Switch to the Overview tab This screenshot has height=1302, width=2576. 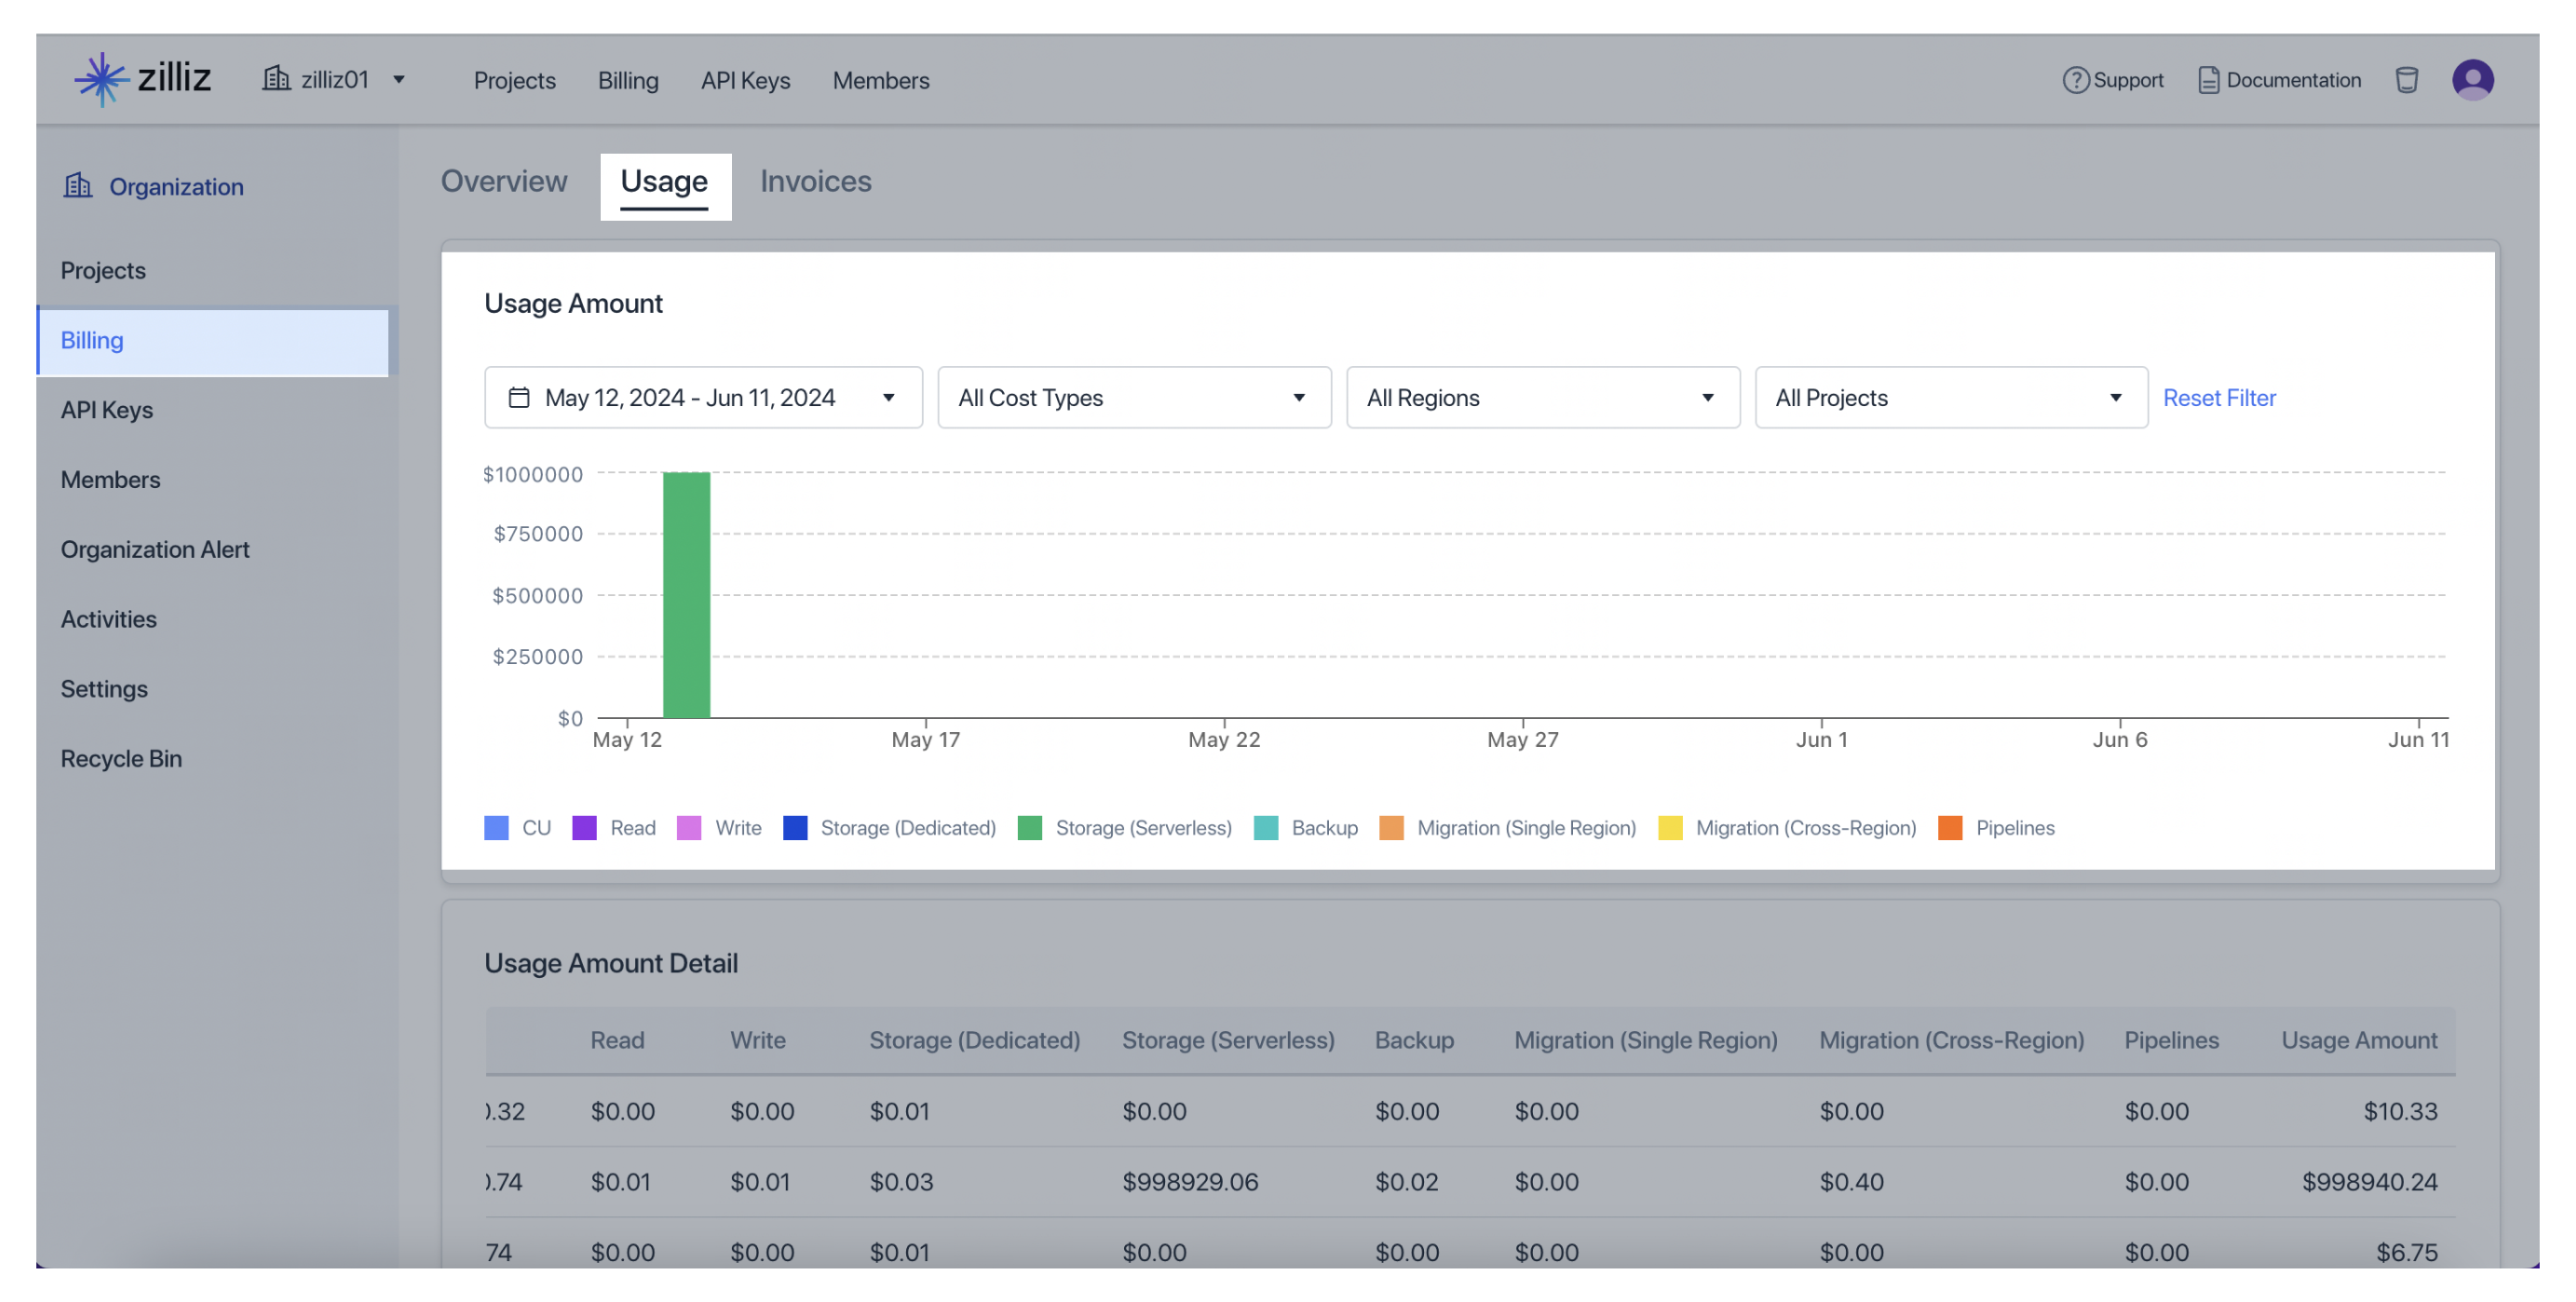(504, 181)
